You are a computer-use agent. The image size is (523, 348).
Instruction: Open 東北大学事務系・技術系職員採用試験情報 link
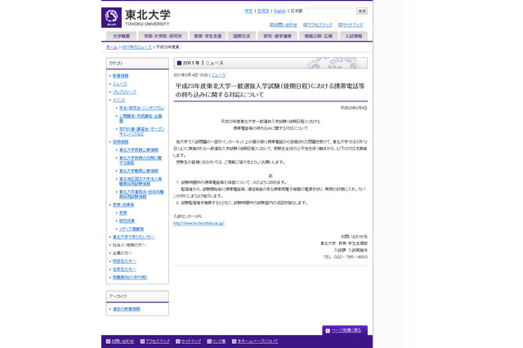[x=141, y=194]
